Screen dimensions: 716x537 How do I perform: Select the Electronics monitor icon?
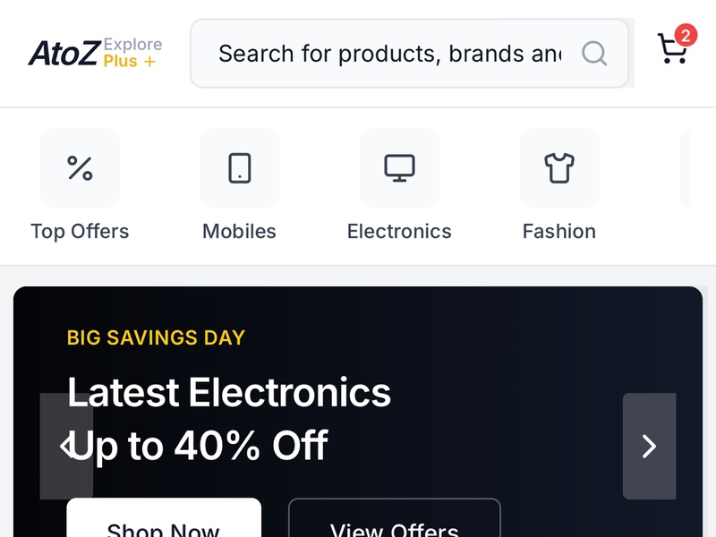coord(399,168)
